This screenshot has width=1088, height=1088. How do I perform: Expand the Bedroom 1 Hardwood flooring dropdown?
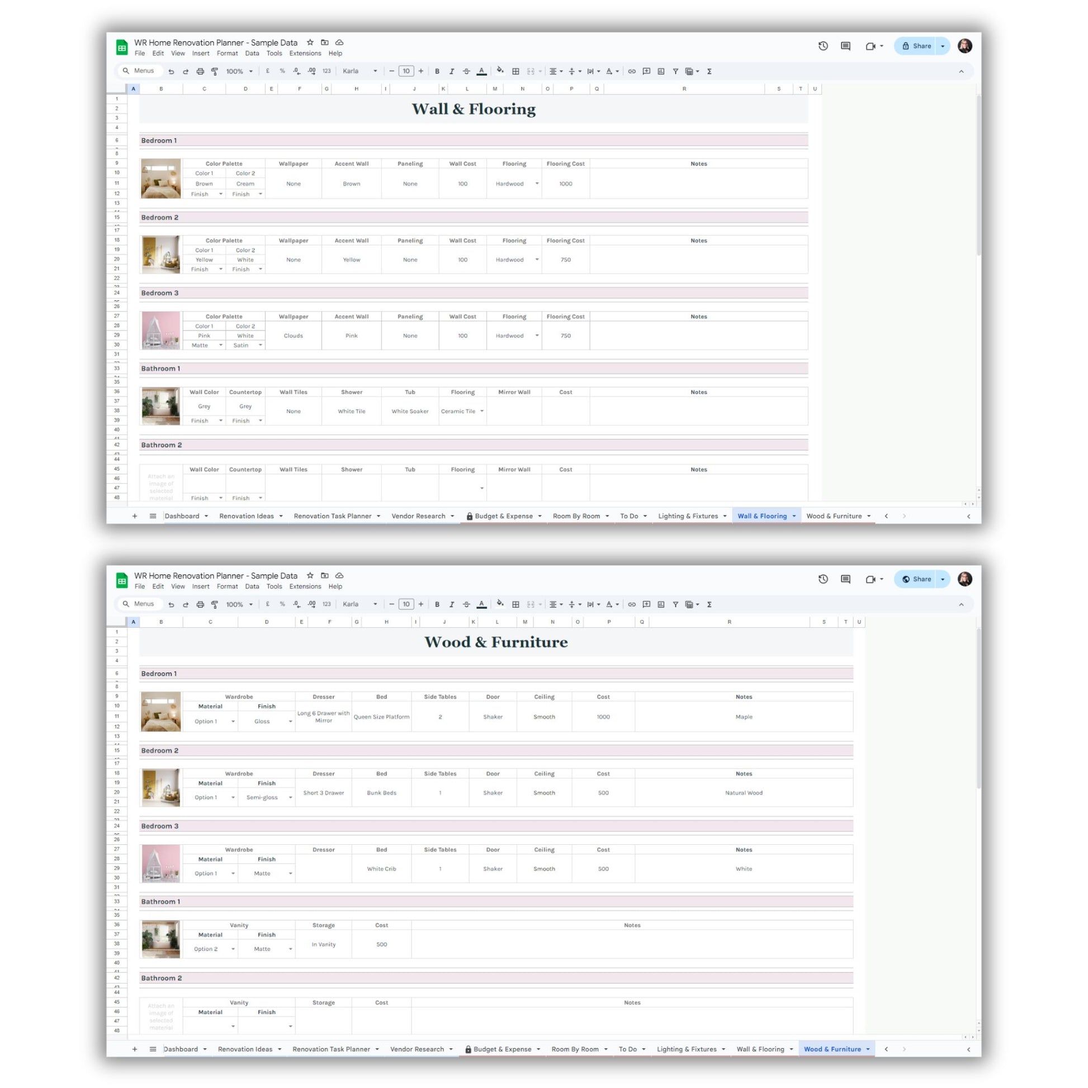(x=537, y=183)
